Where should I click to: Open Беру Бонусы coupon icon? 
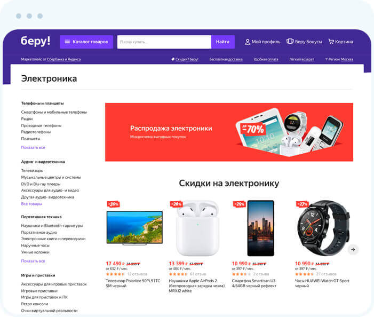[x=290, y=41]
